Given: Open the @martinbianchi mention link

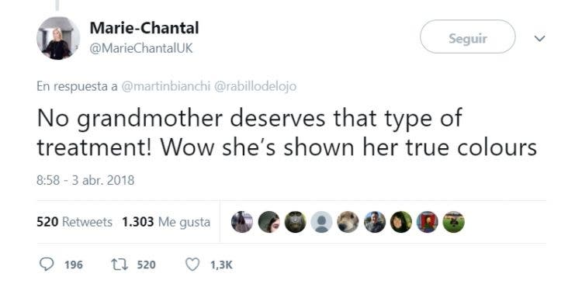Looking at the screenshot, I should pyautogui.click(x=166, y=86).
